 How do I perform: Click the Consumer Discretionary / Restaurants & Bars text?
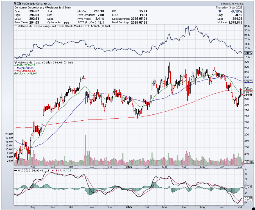pos(42,8)
